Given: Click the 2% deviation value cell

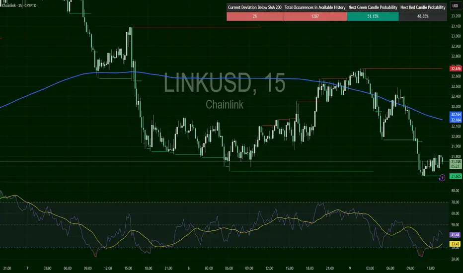Looking at the screenshot, I should (255, 16).
